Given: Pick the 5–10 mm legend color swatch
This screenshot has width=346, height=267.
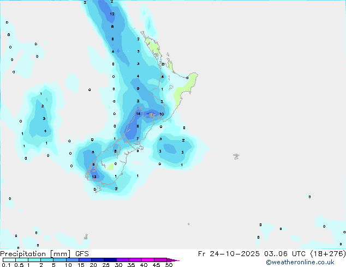Looking at the screenshot, I should click(59, 260).
